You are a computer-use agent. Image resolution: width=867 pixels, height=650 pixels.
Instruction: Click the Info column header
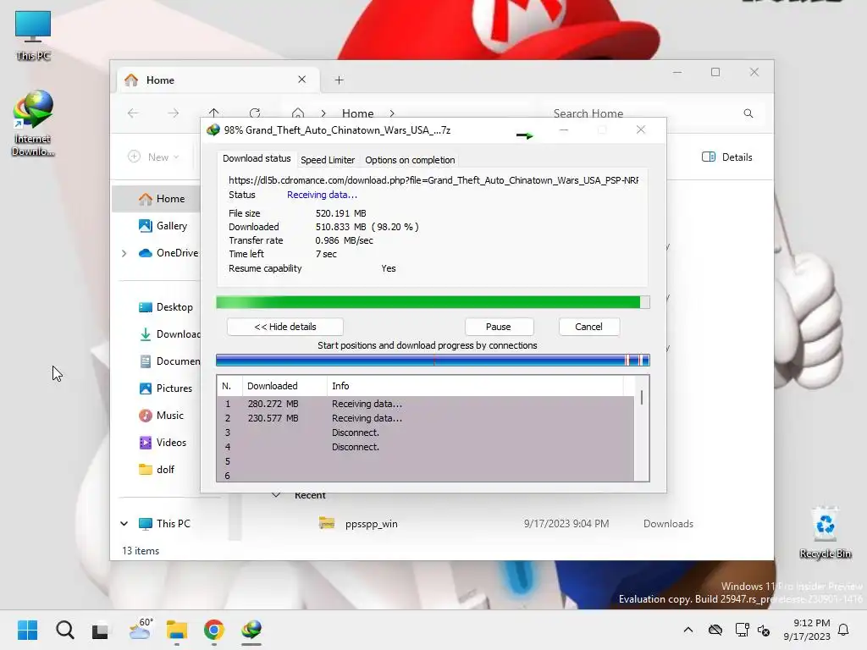(x=475, y=386)
